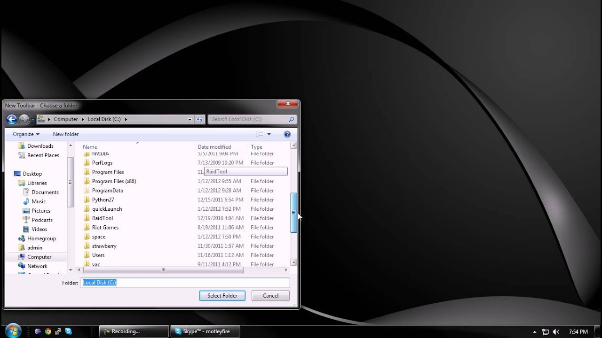Open the Pictures library
Viewport: 602px width, 338px height.
tap(37, 211)
